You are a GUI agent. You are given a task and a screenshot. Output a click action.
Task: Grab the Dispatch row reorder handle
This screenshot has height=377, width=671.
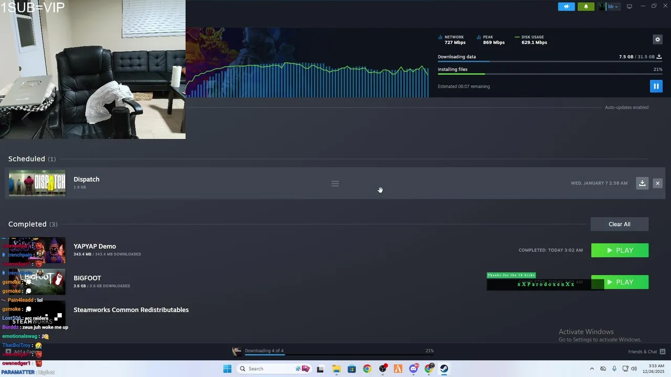335,183
